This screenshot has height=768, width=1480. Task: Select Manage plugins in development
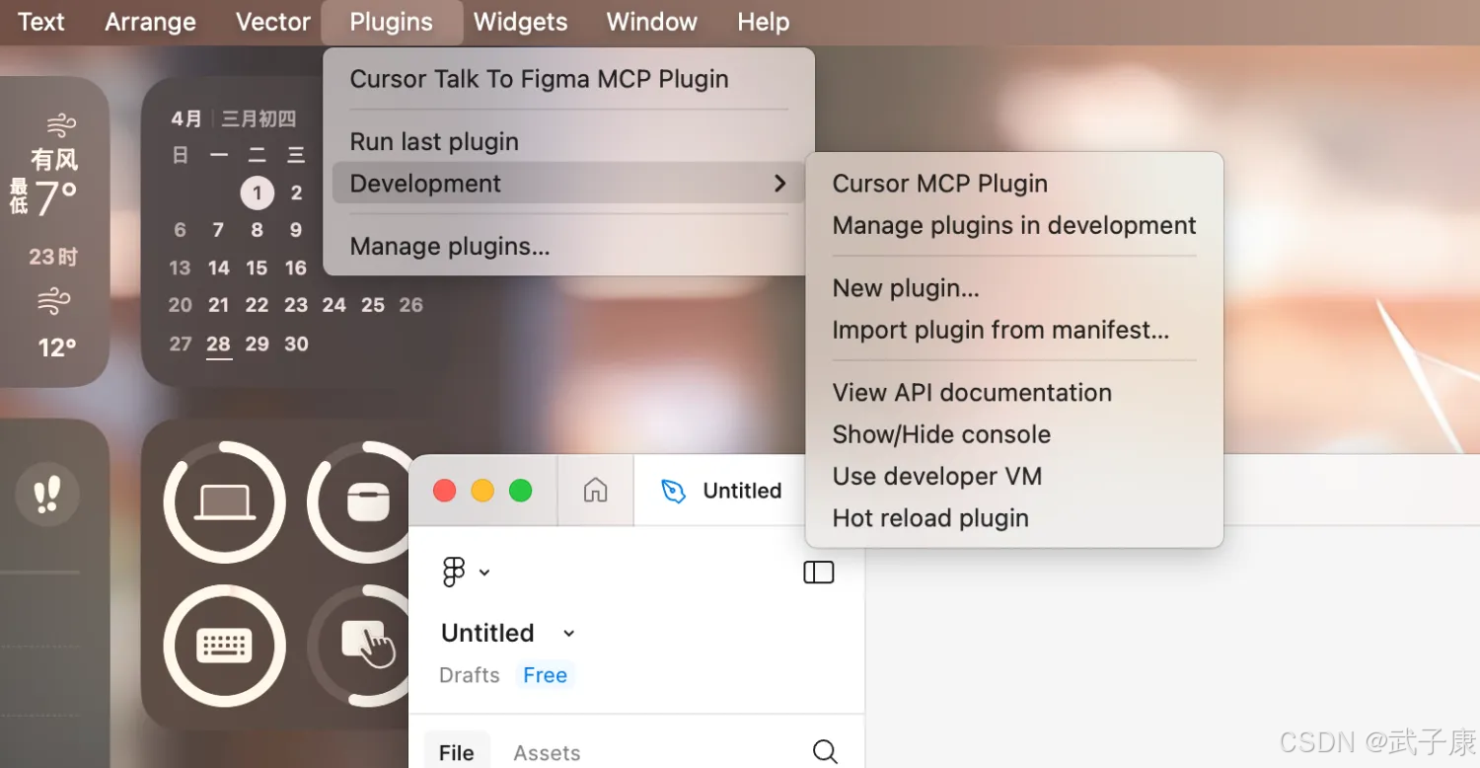[x=1014, y=225]
